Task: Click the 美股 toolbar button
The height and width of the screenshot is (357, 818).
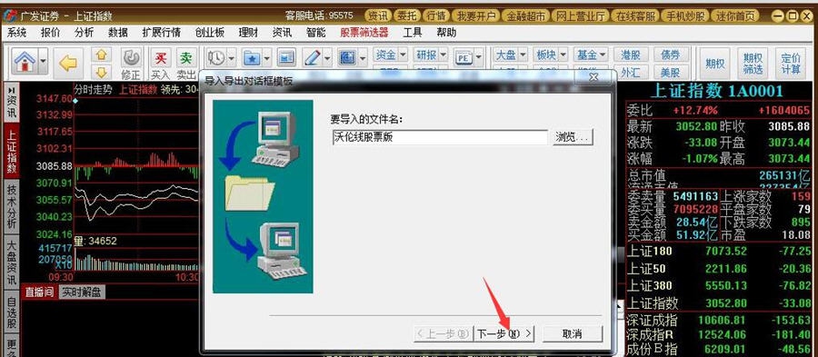Action: (672, 72)
